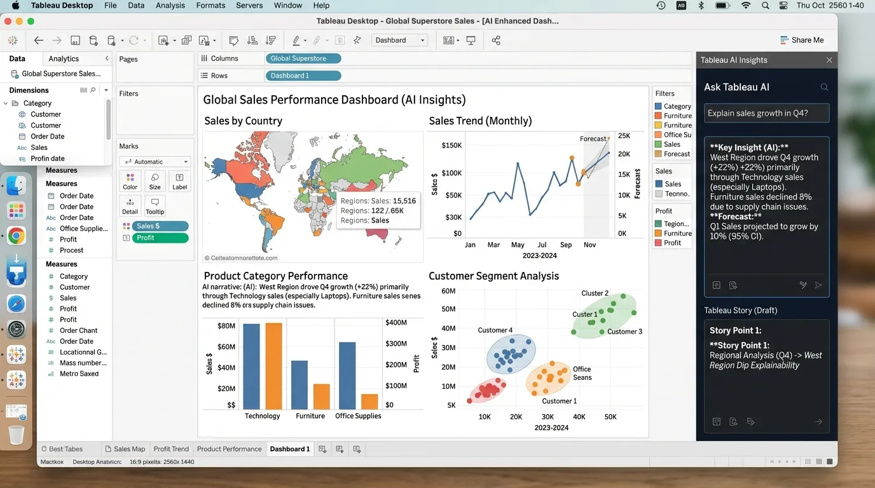The height and width of the screenshot is (488, 875).
Task: Search dimensions with the magnifier icon
Action: pyautogui.click(x=93, y=90)
